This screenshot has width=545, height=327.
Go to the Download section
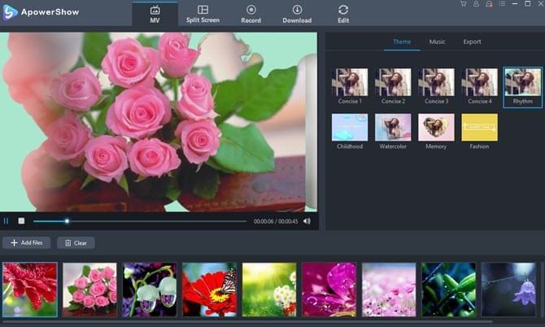(297, 14)
